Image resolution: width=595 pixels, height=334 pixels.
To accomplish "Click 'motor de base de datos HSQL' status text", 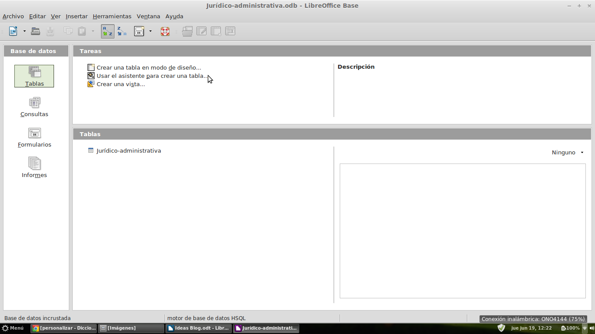I will (x=206, y=318).
